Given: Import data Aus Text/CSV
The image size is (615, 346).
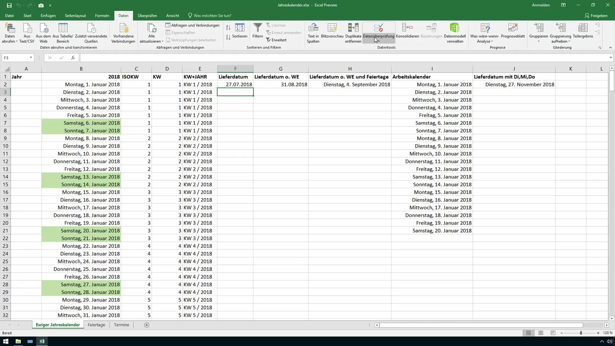Looking at the screenshot, I should (27, 33).
